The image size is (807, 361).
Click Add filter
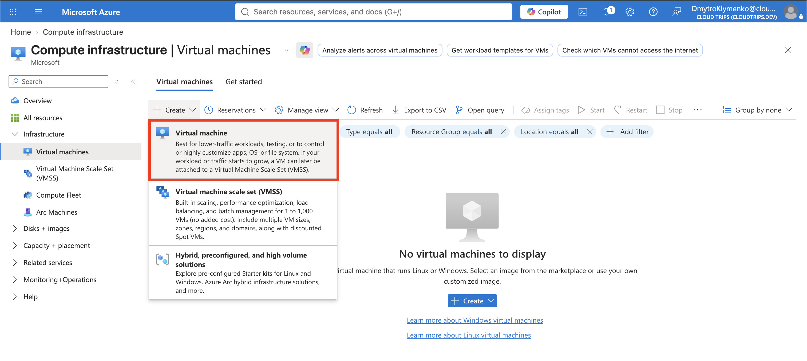[x=627, y=132]
